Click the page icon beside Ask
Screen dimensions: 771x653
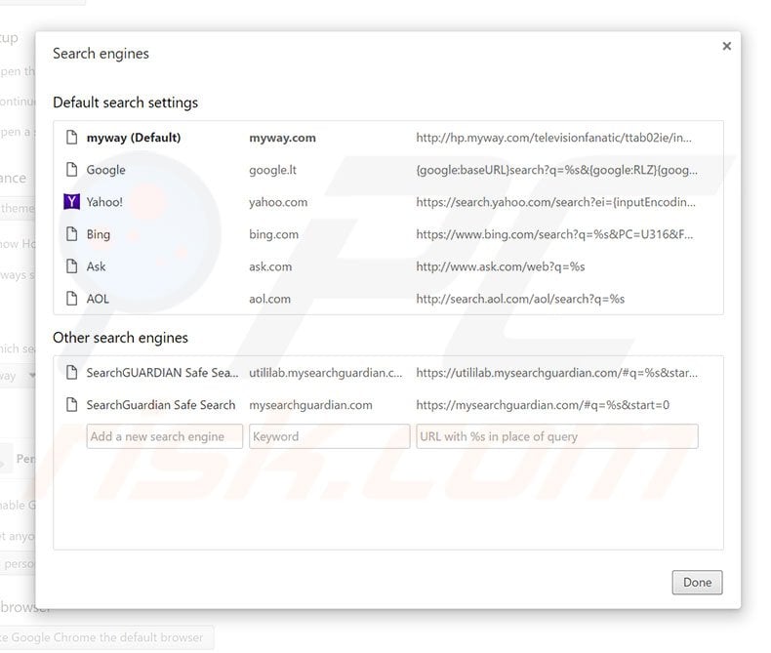[x=72, y=266]
